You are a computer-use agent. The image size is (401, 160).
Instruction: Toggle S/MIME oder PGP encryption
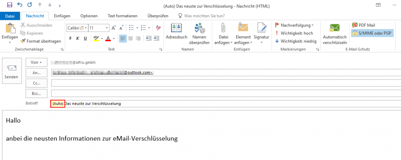[372, 33]
